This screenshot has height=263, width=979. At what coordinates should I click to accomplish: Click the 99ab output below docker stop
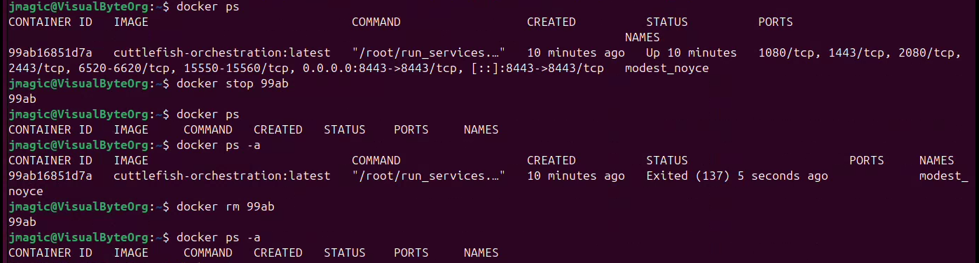pyautogui.click(x=22, y=99)
